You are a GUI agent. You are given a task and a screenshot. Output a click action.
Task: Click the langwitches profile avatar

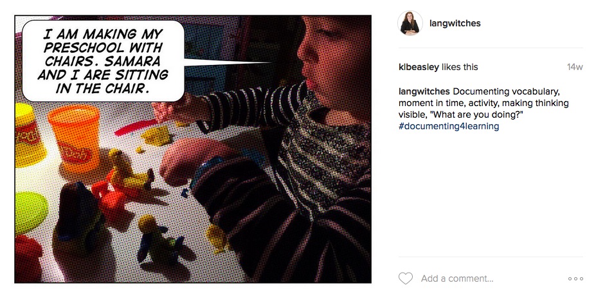(410, 23)
